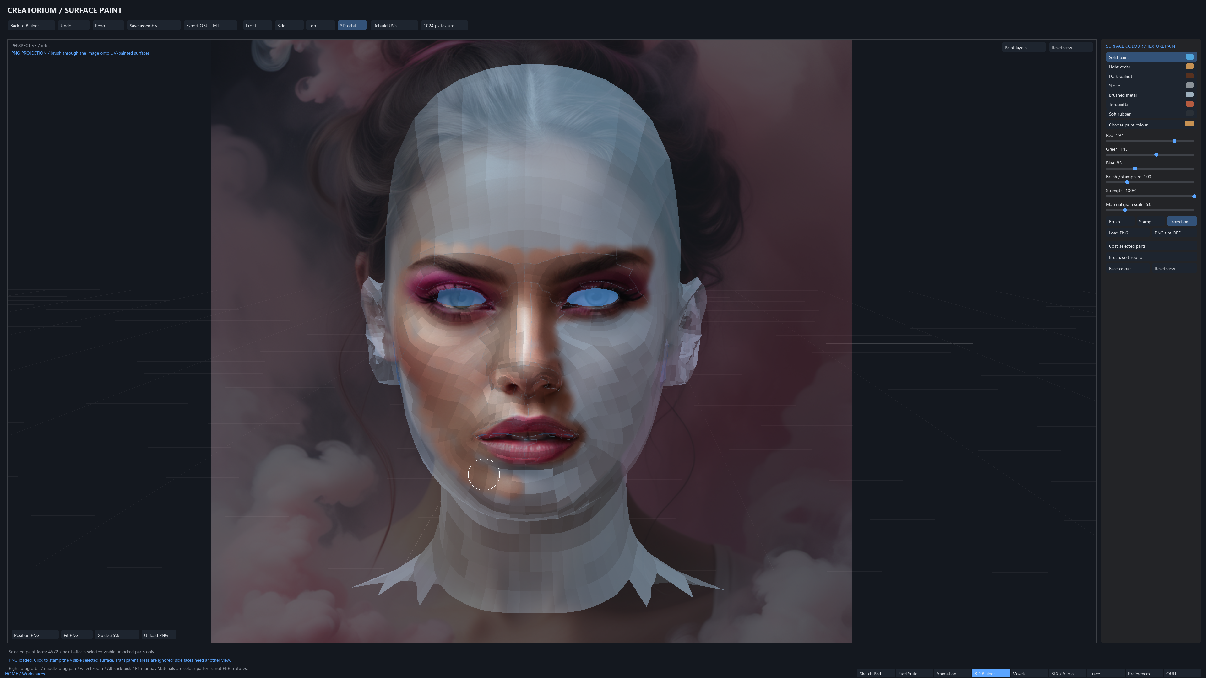Adjust the Blue slider
Screen dimensions: 1206x678
pyautogui.click(x=1150, y=169)
